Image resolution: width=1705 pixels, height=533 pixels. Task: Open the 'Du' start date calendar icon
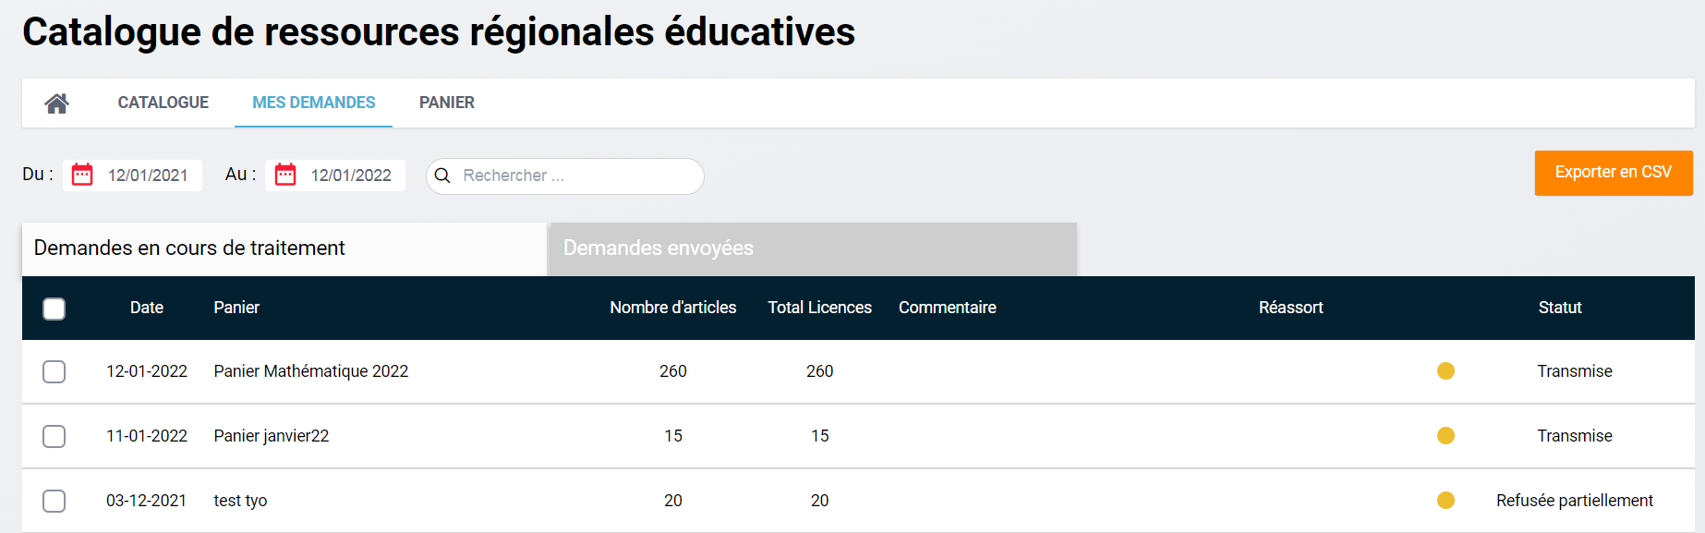(82, 175)
